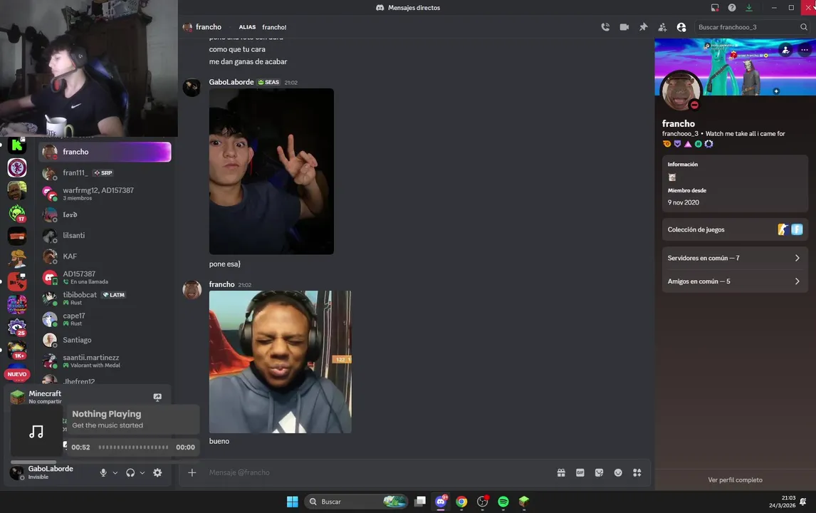The width and height of the screenshot is (816, 513).
Task: Click the music progress bar
Action: click(133, 447)
